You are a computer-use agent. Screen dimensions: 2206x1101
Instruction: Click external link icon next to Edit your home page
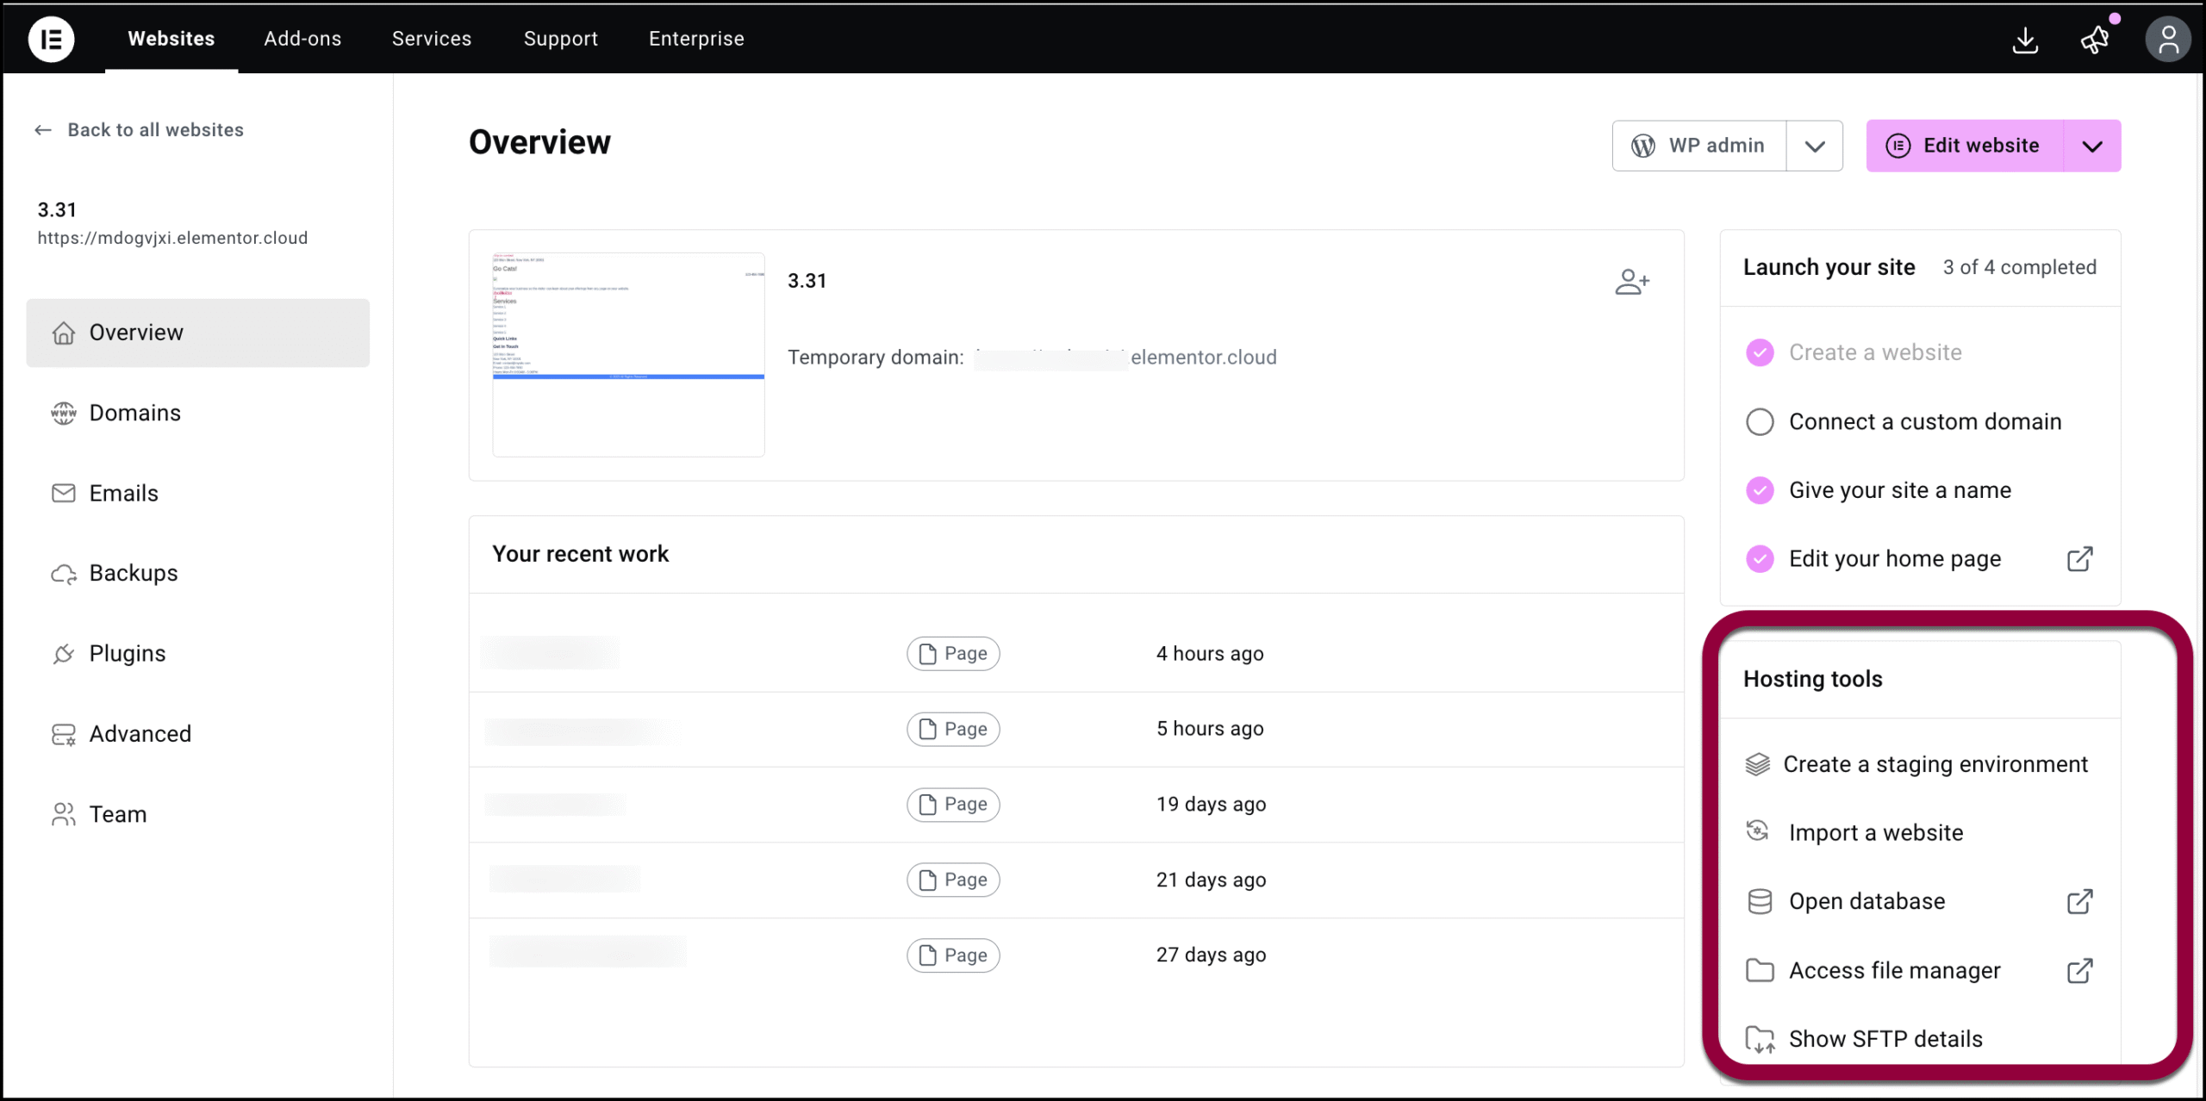tap(2080, 559)
